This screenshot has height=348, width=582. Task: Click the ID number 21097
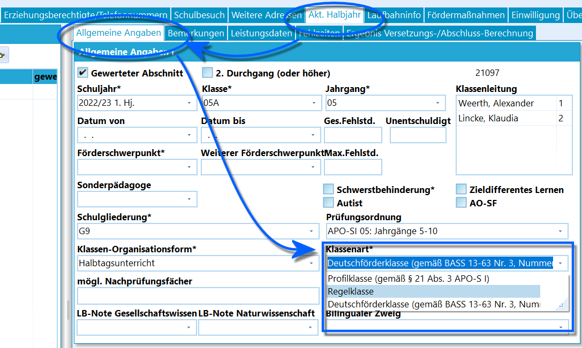487,73
